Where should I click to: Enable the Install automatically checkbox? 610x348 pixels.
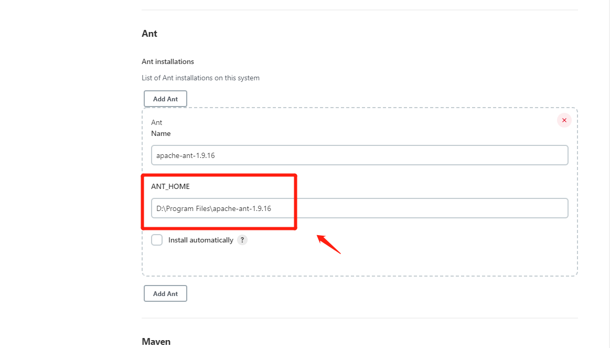(157, 240)
